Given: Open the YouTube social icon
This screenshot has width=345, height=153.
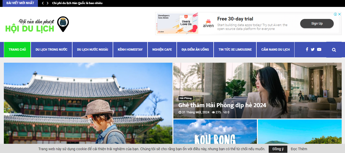Looking at the screenshot, I should pos(319,49).
